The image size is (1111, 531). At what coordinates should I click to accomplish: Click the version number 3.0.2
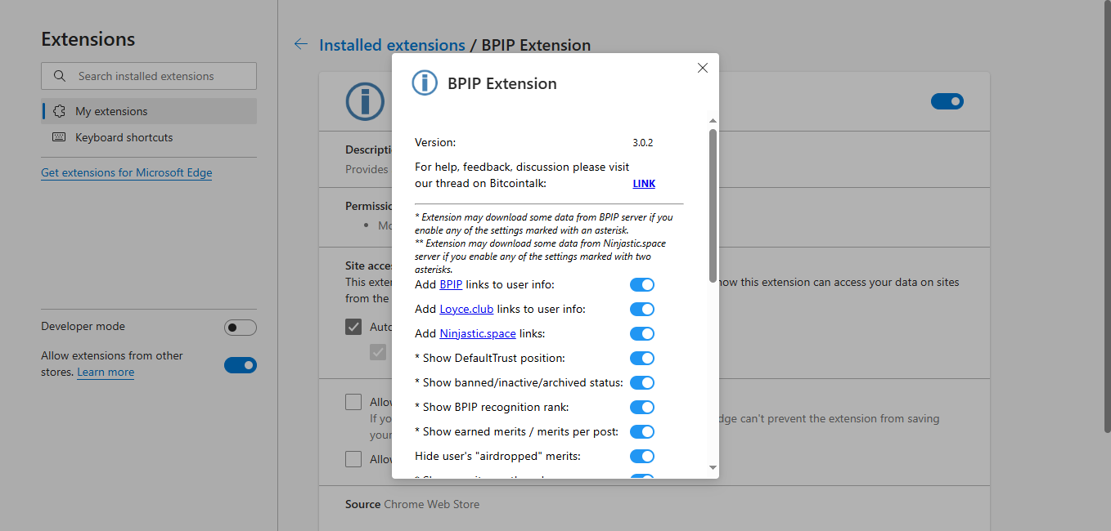tap(643, 142)
